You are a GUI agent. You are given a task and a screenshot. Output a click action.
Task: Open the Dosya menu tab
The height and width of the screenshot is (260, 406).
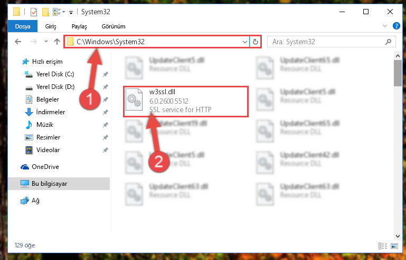[23, 26]
